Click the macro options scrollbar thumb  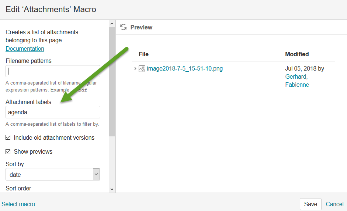[x=112, y=81]
